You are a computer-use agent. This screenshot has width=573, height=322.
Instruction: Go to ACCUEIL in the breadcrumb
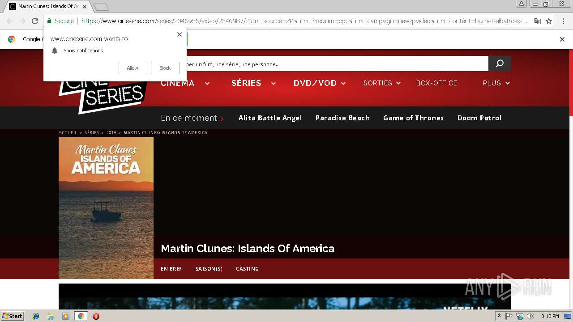tap(68, 133)
